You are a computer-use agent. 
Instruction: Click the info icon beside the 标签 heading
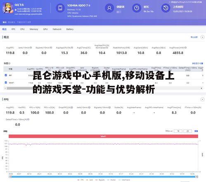(9, 63)
